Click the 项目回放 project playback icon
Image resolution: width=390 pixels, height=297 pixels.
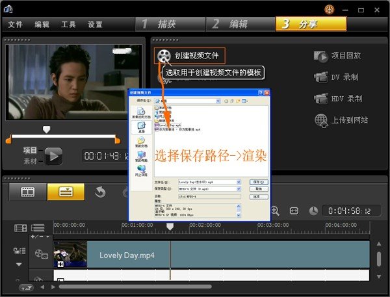320,56
